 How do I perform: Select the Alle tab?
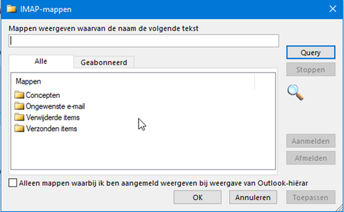pyautogui.click(x=41, y=61)
